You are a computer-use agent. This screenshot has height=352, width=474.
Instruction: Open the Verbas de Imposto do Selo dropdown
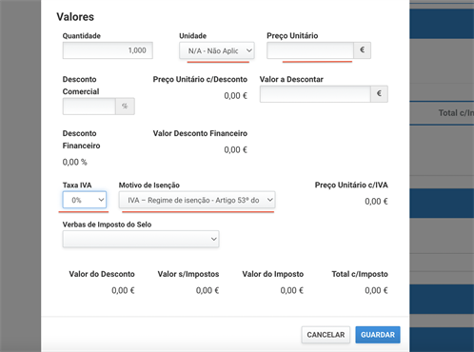click(141, 239)
